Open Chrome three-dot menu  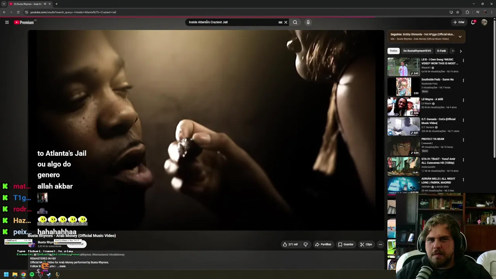[491, 12]
